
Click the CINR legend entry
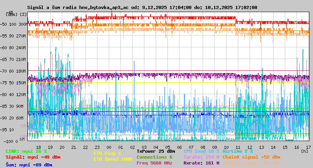coord(26,151)
